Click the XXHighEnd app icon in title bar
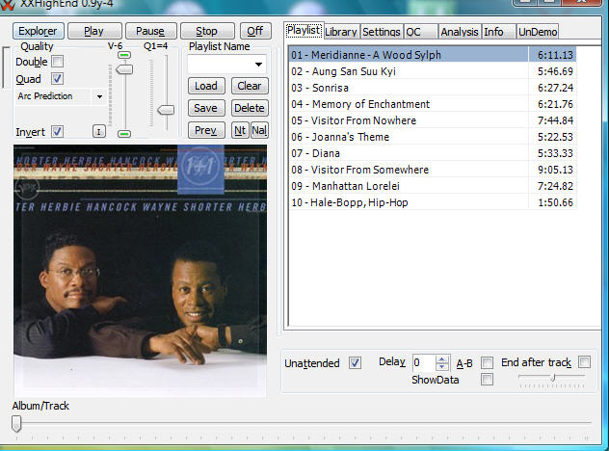This screenshot has width=609, height=451. (7, 5)
